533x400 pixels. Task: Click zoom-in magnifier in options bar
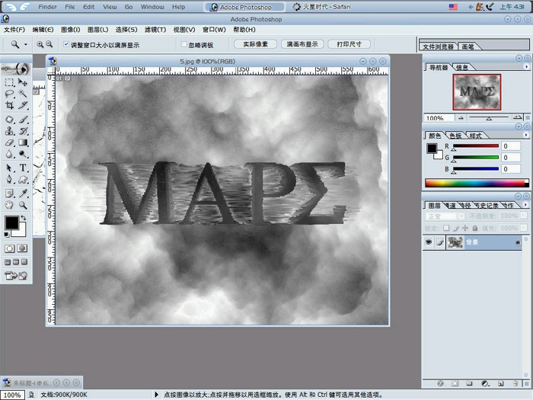tap(40, 45)
